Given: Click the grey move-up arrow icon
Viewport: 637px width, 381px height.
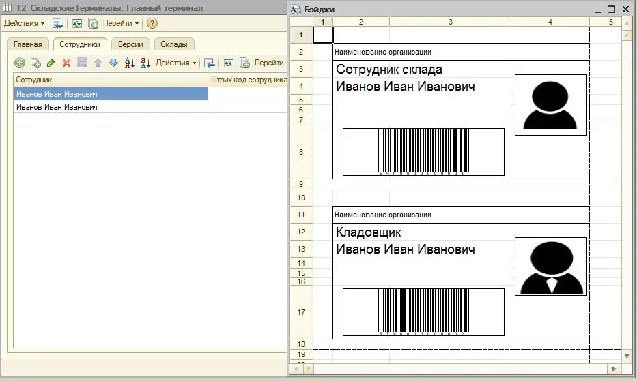Looking at the screenshot, I should point(98,63).
